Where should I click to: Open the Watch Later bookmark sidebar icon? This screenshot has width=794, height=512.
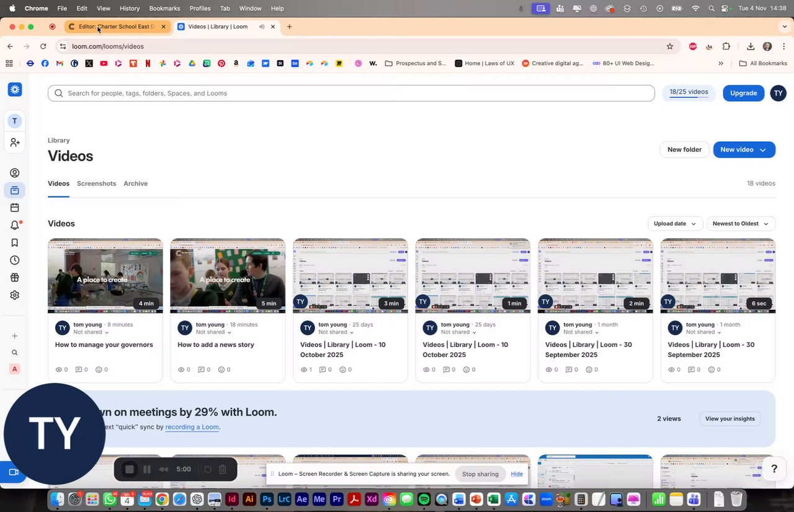tap(15, 243)
